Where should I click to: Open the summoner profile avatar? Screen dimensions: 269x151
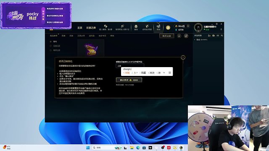coord(198,27)
